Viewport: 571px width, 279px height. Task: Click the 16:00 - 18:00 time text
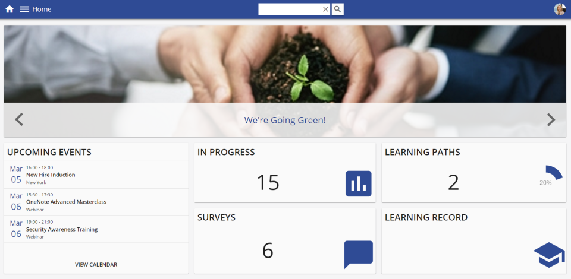tap(39, 167)
